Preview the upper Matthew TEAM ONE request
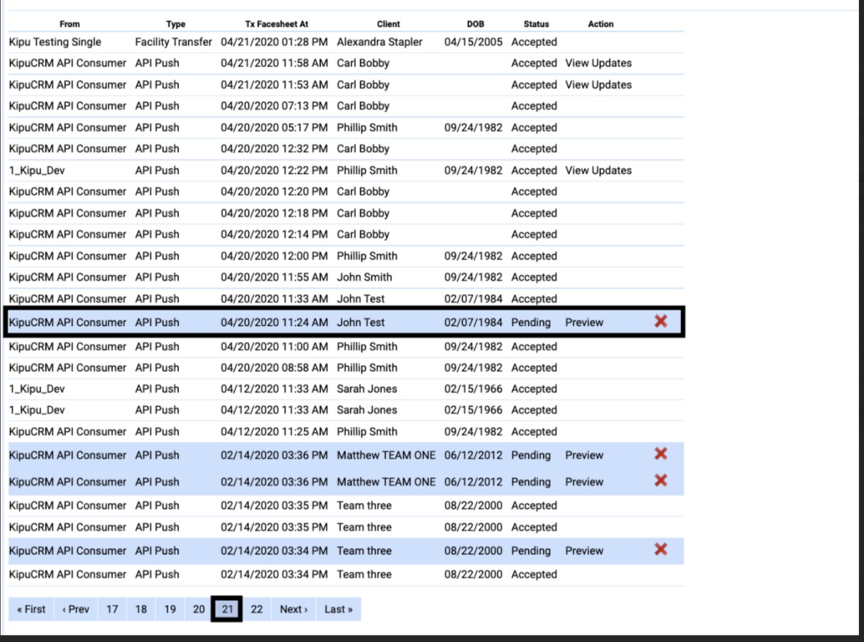 (x=584, y=455)
